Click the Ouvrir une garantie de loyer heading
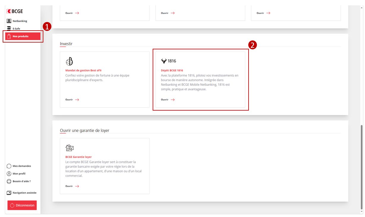 pos(85,130)
